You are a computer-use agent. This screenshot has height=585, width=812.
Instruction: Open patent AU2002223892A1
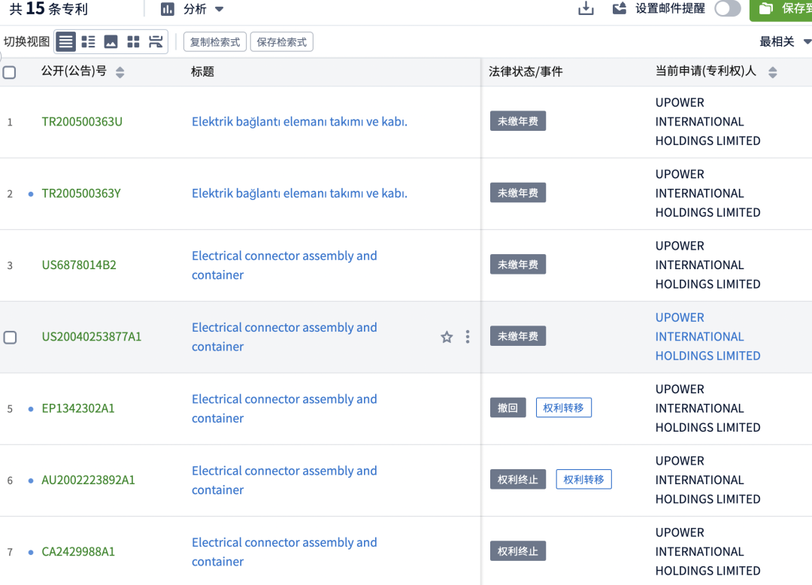(x=88, y=480)
